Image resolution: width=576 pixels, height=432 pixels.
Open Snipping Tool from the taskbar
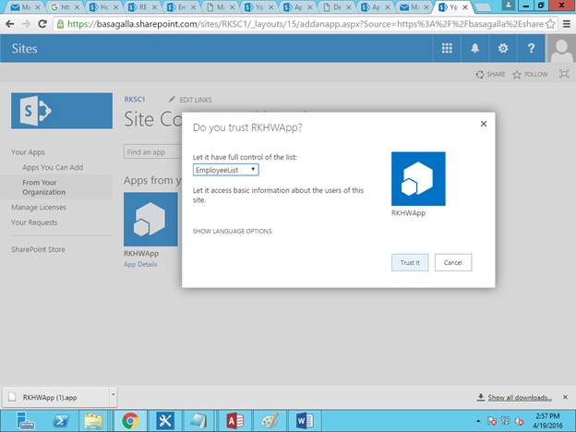(165, 421)
